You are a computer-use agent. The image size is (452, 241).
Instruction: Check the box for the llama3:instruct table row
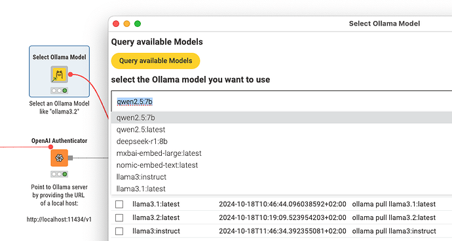click(x=119, y=231)
